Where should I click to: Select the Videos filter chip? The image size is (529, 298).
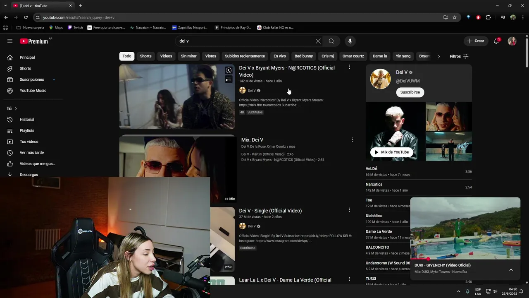point(166,56)
